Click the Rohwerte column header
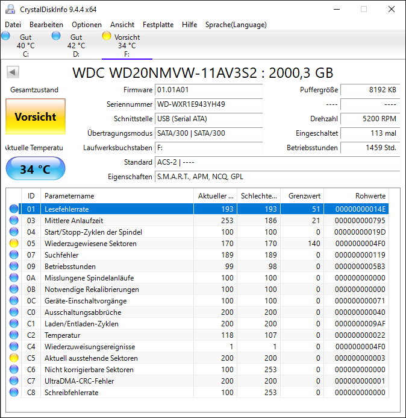 pyautogui.click(x=356, y=196)
